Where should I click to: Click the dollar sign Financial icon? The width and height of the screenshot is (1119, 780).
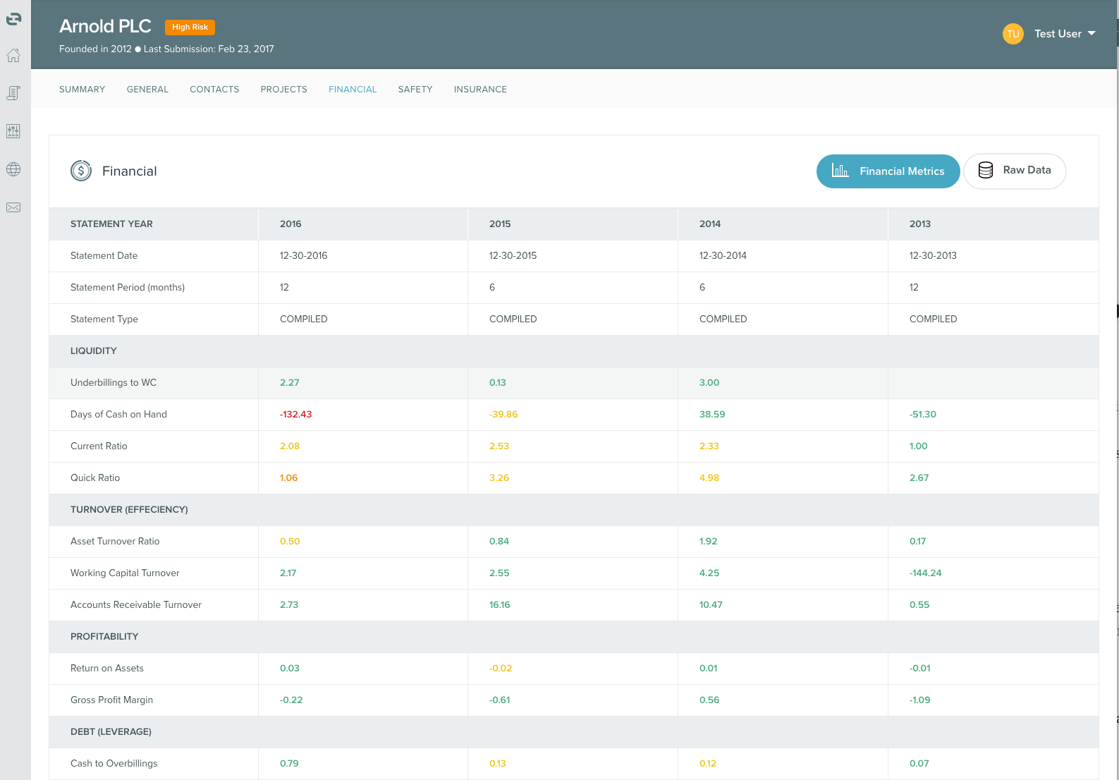pos(81,171)
